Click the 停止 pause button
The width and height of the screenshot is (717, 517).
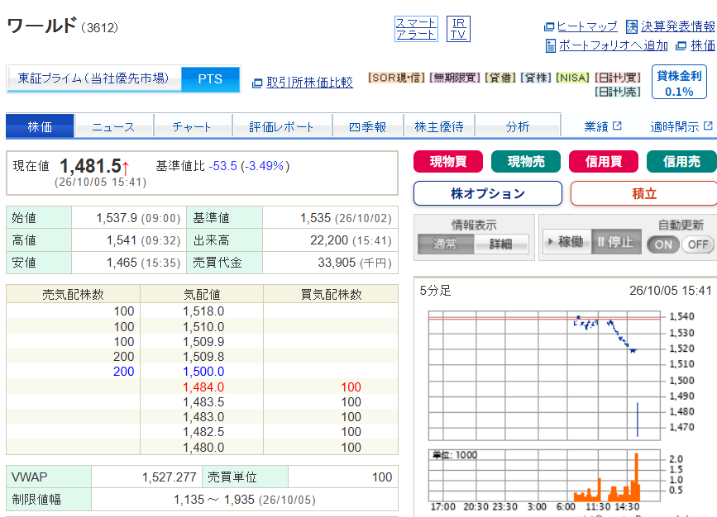(x=616, y=242)
